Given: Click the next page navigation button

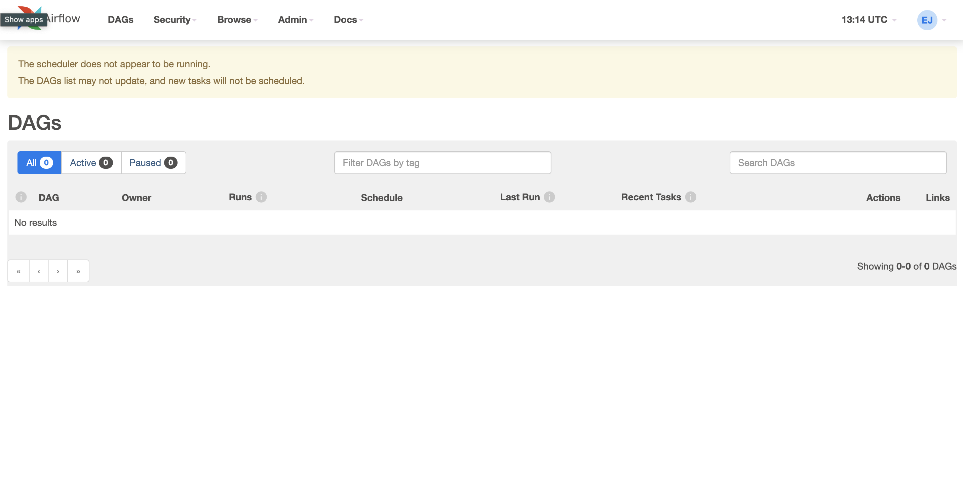Looking at the screenshot, I should (x=58, y=270).
